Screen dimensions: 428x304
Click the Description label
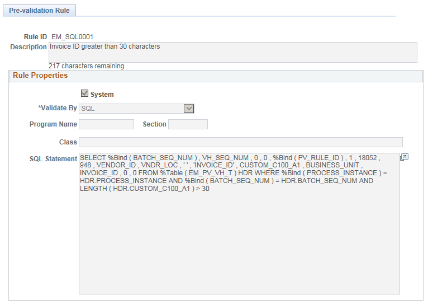coord(28,47)
